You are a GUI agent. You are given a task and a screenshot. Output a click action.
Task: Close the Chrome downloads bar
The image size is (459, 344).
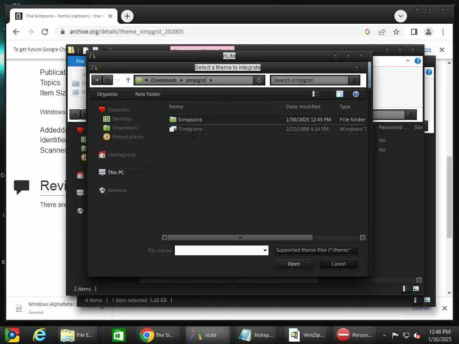[444, 308]
